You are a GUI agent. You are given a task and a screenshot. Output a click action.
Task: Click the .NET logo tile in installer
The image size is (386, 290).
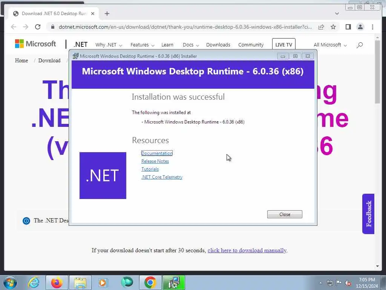pos(103,175)
